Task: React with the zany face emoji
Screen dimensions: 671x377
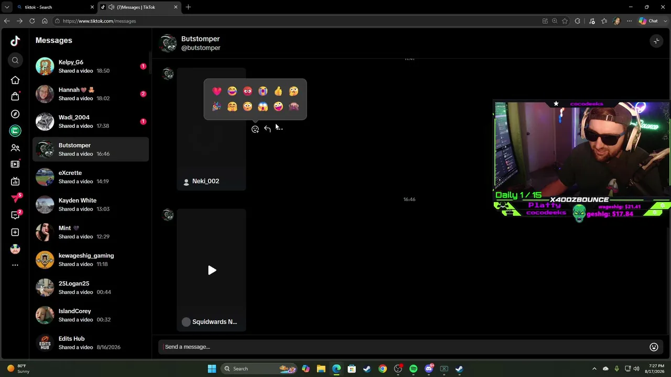Action: [278, 107]
